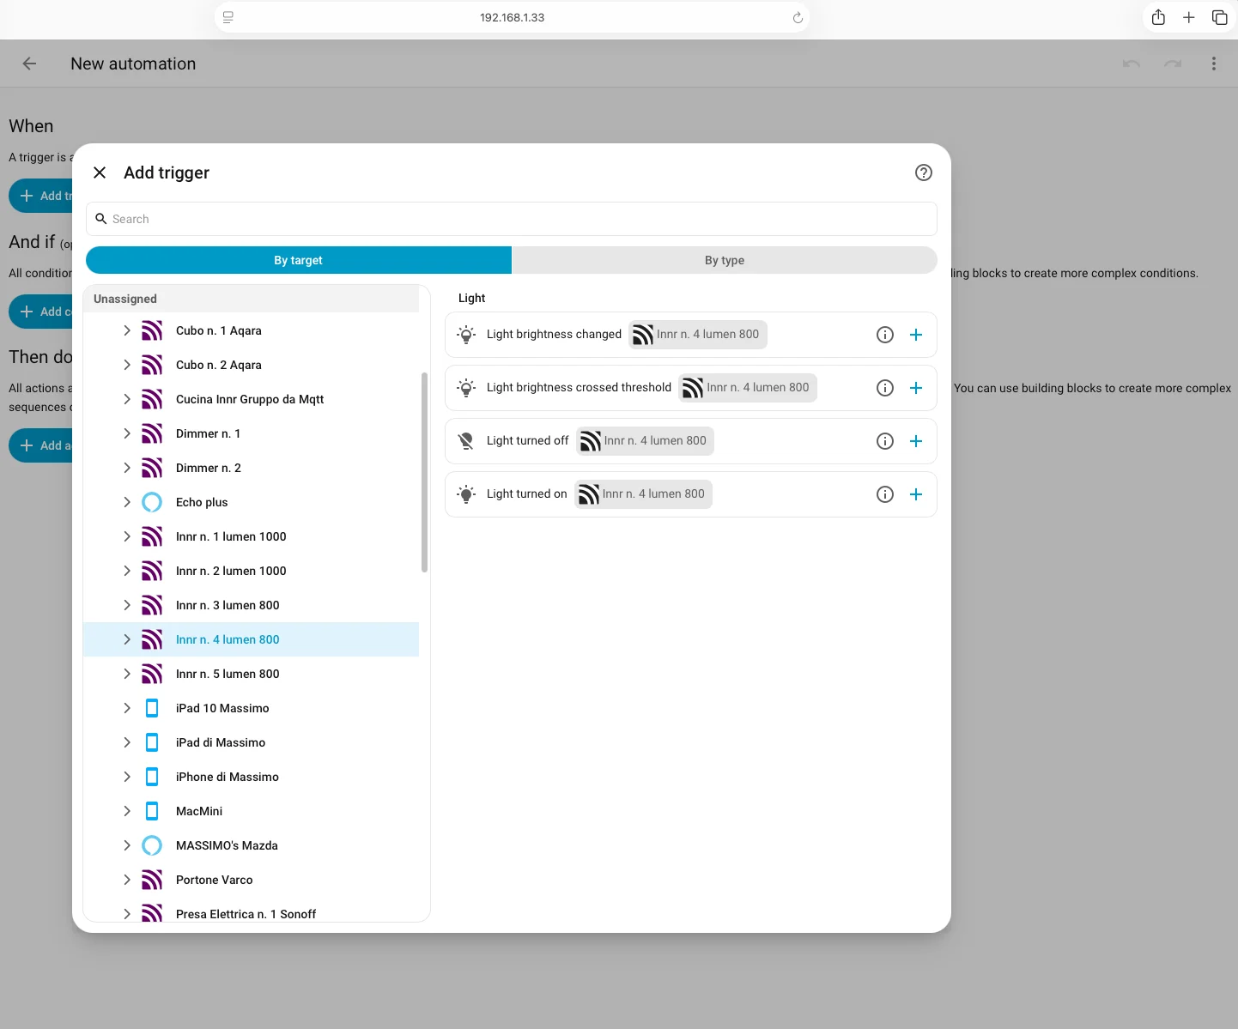The image size is (1238, 1029).
Task: Click Light brightness crossed threshold bulb icon
Action: point(466,388)
